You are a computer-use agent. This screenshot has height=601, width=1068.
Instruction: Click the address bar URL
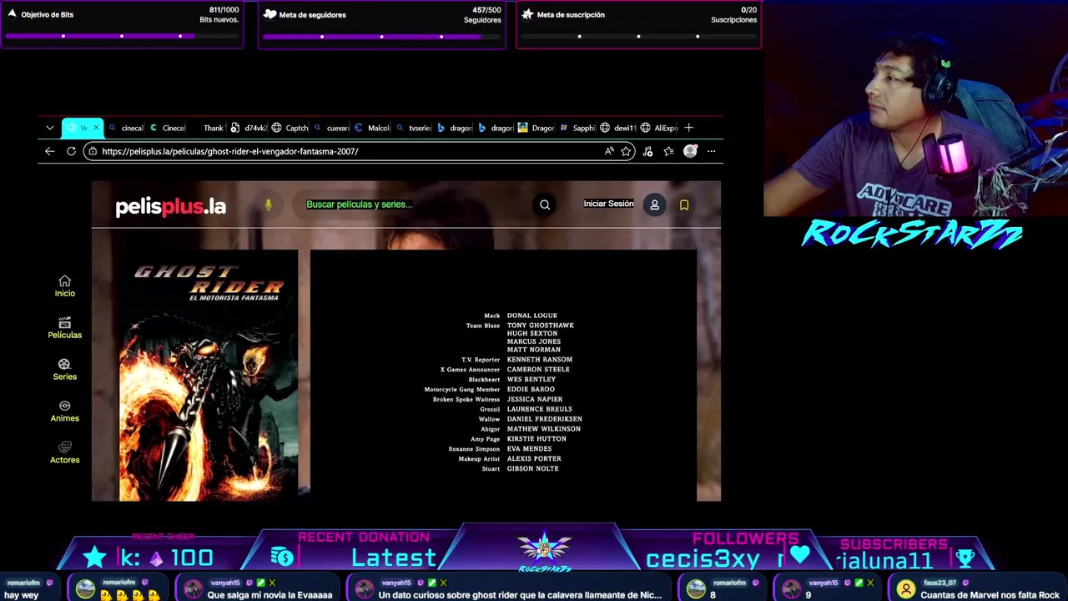(x=230, y=151)
